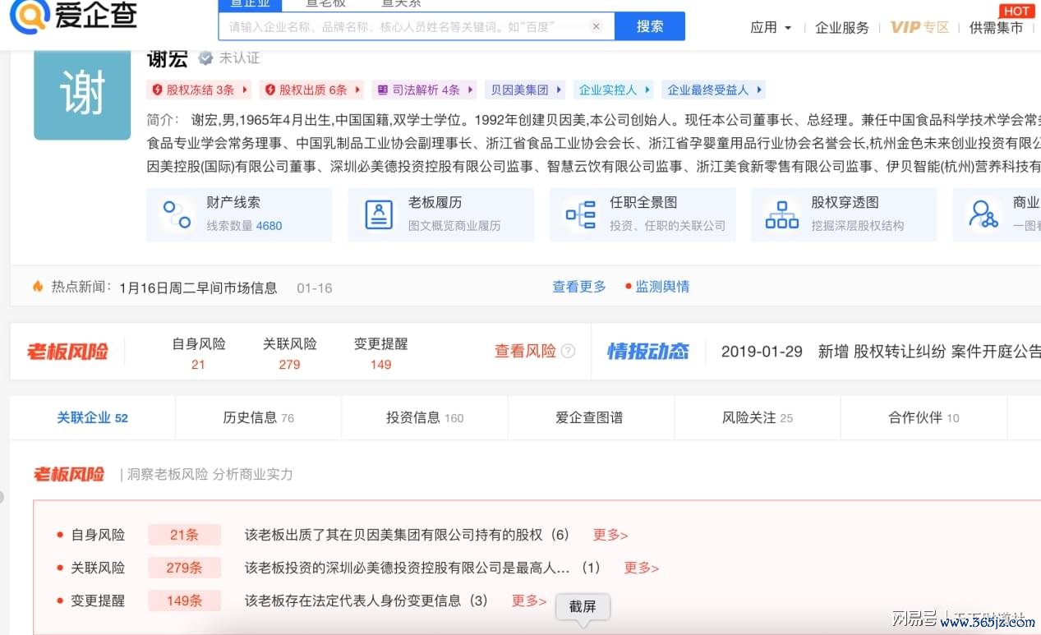Viewport: 1041px width, 635px height.
Task: Click 更多> on the 自身风险 row
Action: [x=610, y=535]
